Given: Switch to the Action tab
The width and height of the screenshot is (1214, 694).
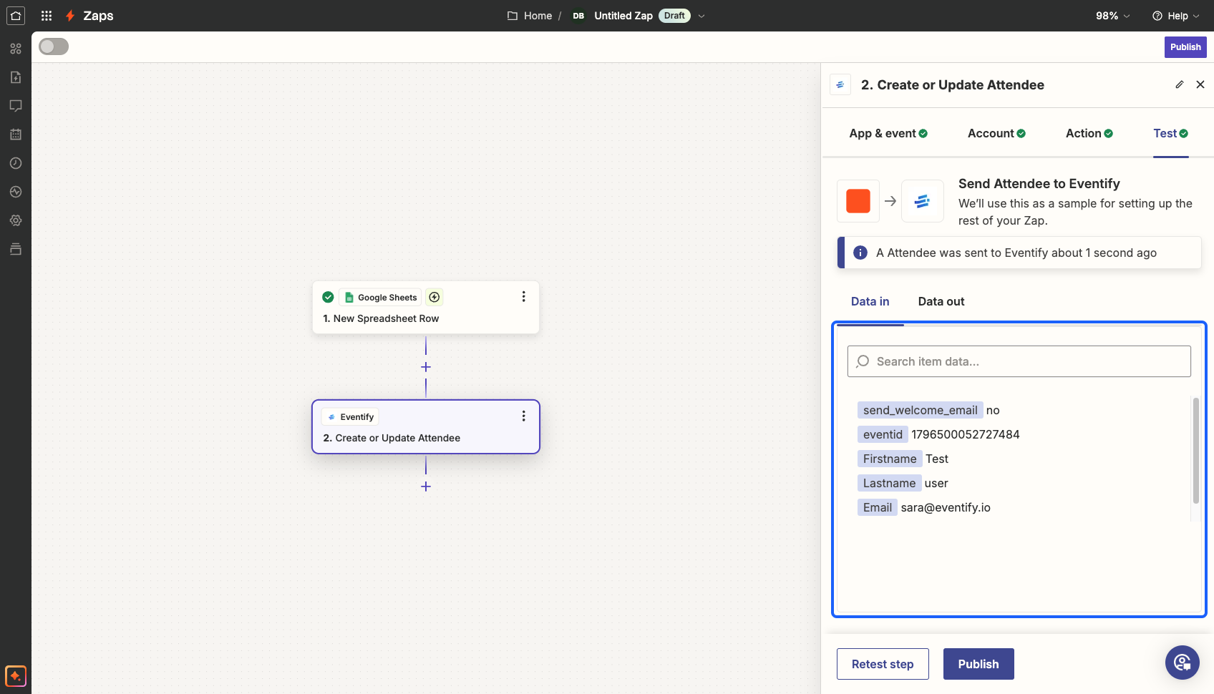Looking at the screenshot, I should (1089, 133).
